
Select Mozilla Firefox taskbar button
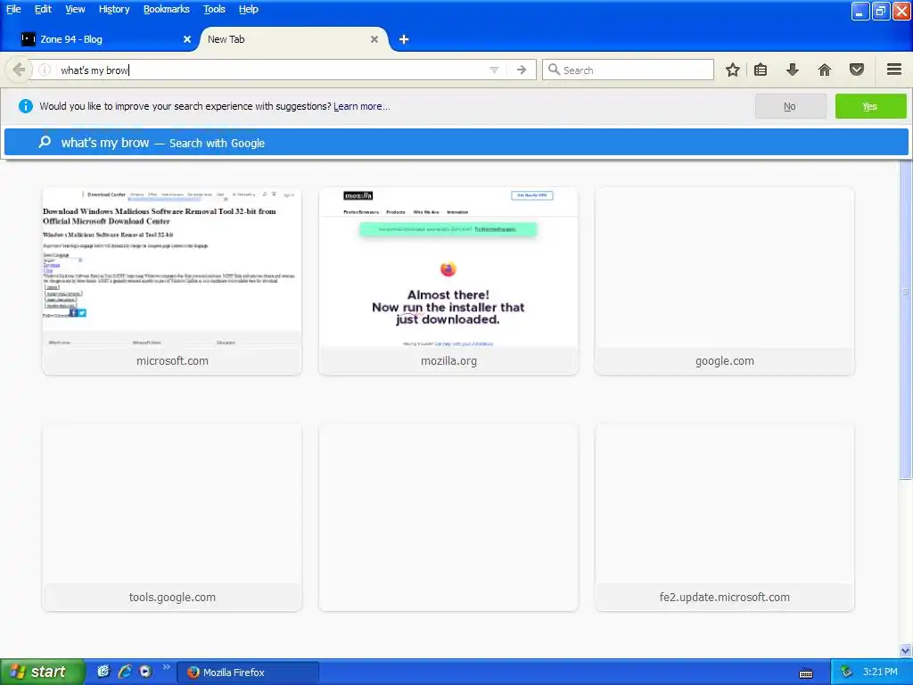248,673
